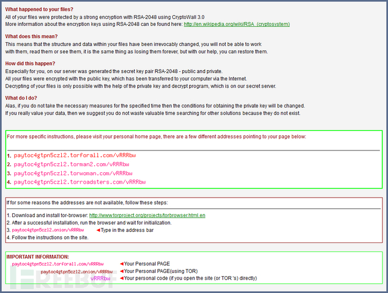Click the 'How did this happen?' heading
Image resolution: width=388 pixels, height=293 pixels.
pyautogui.click(x=30, y=64)
